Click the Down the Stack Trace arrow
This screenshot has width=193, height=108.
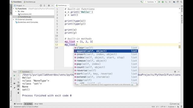point(18,79)
